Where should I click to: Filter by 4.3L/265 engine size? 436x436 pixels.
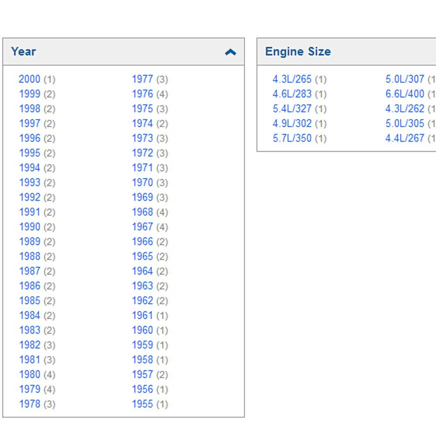click(x=292, y=79)
